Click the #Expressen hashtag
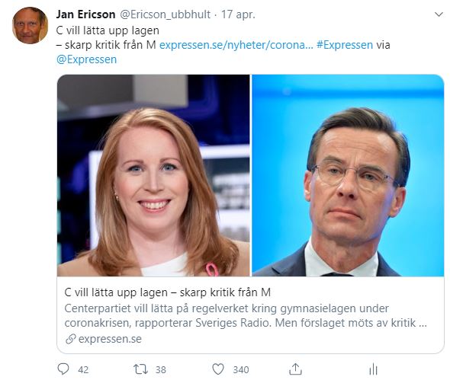This screenshot has height=380, width=450. tap(345, 45)
